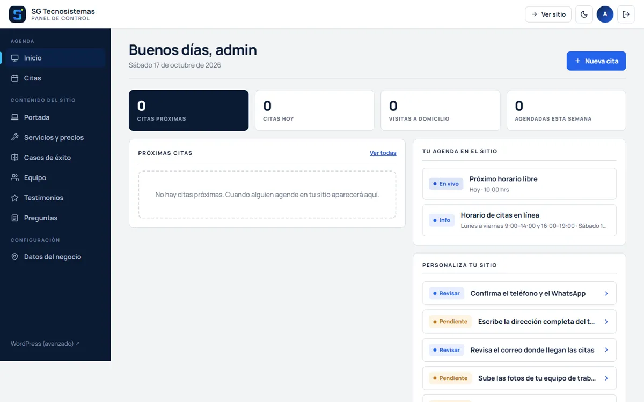The image size is (644, 402).
Task: Toggle dark mode with the moon icon
Action: point(584,14)
